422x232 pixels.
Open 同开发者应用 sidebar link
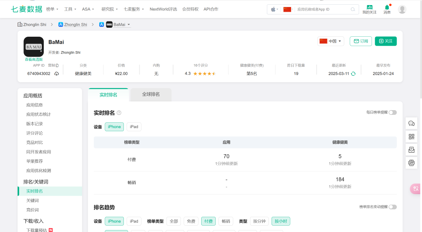point(38,152)
